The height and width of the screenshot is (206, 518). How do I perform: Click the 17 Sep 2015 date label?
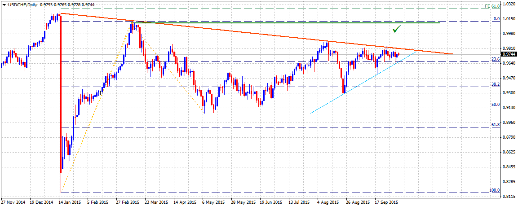[386, 202]
